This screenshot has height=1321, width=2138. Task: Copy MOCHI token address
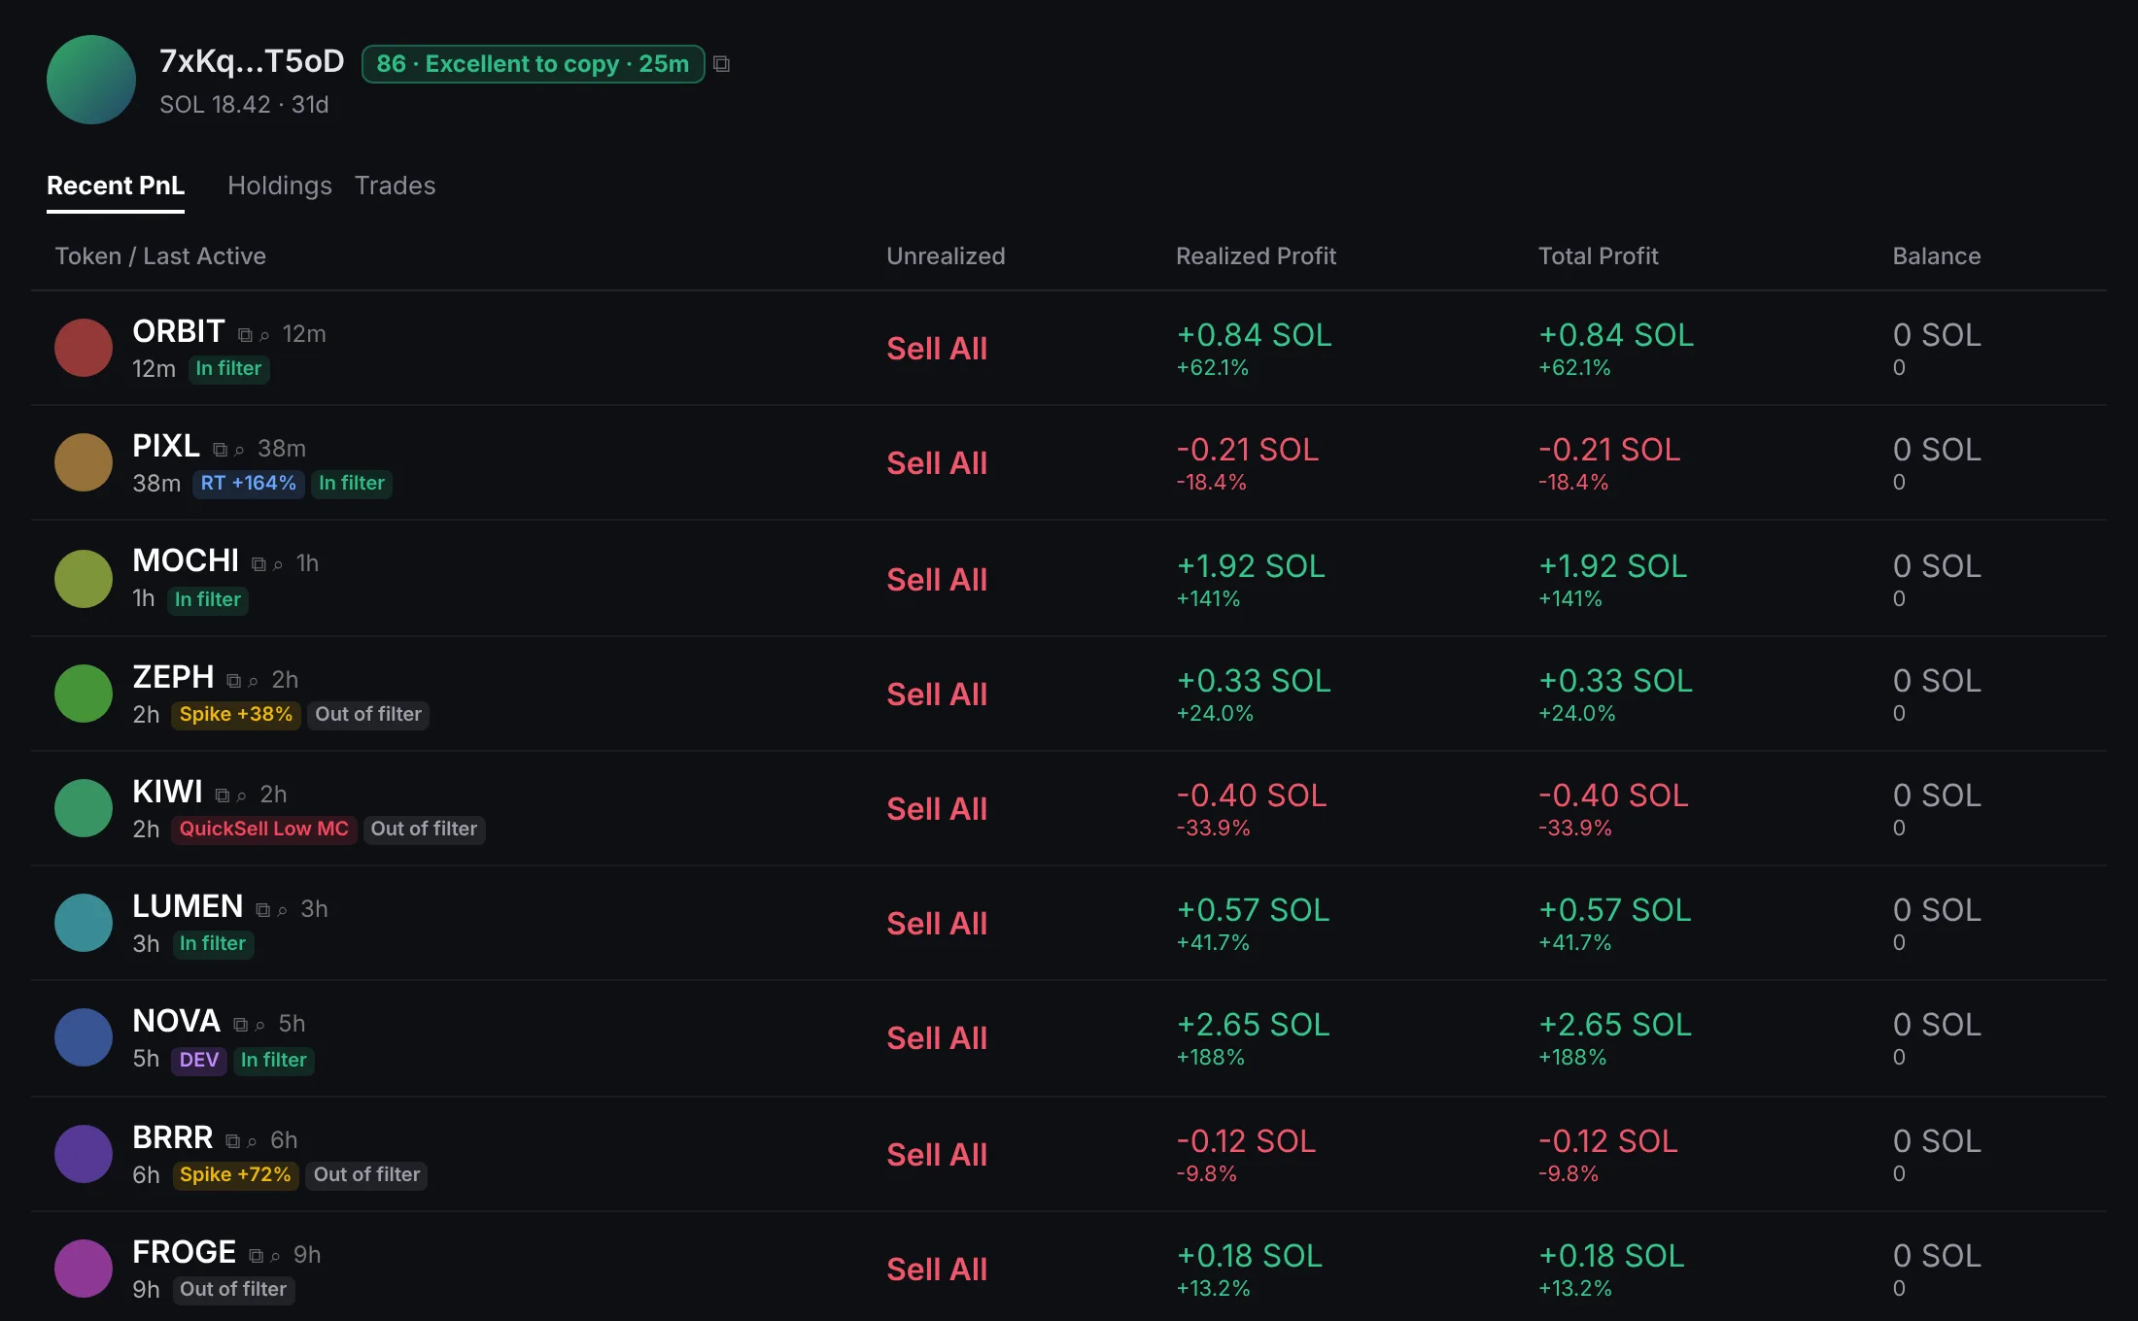(259, 564)
